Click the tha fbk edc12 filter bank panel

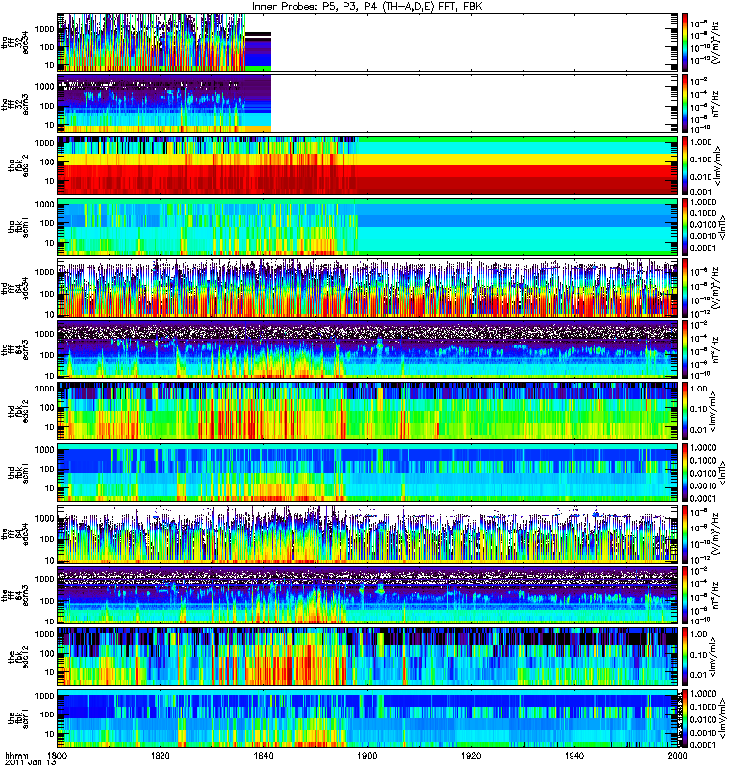(368, 165)
